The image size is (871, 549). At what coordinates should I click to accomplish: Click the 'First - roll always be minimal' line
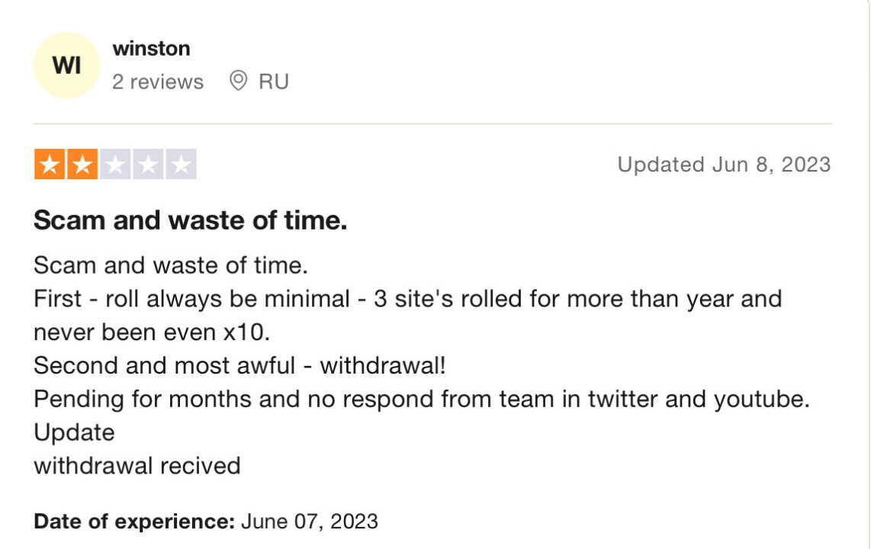point(408,299)
